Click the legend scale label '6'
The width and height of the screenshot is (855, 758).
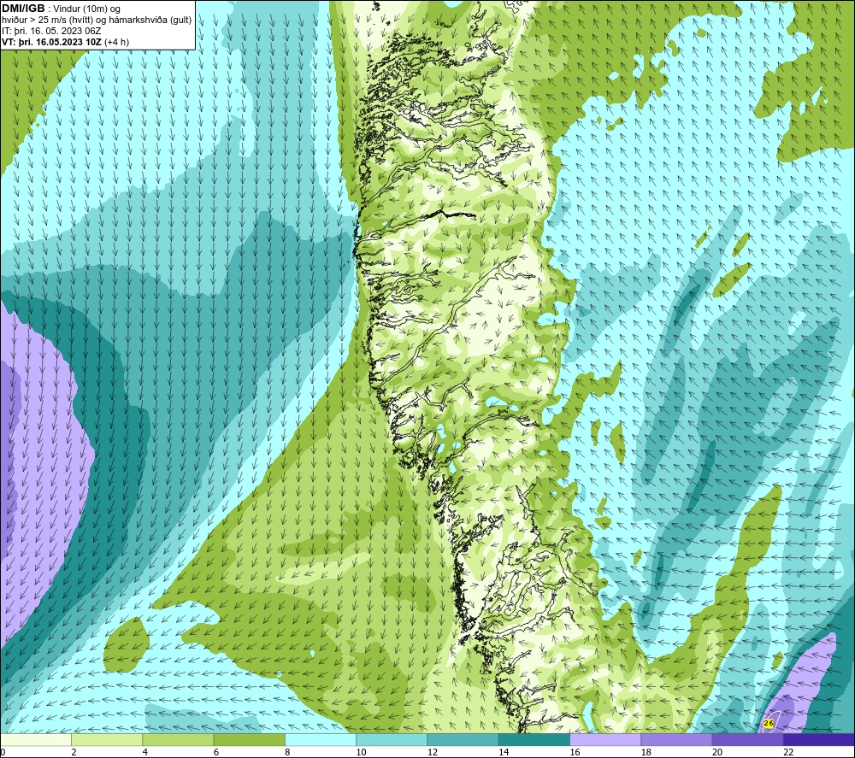coord(216,752)
